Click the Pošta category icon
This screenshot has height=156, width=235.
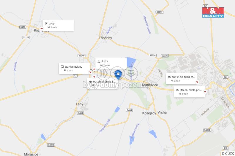click(99, 61)
